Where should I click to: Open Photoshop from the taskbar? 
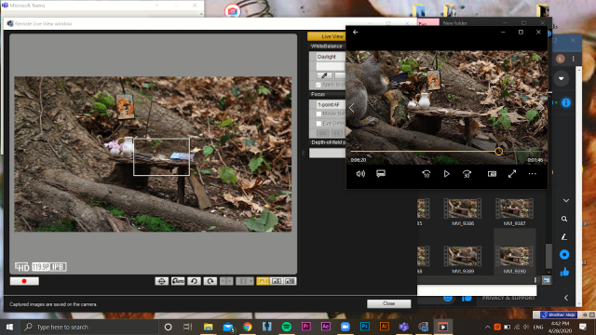tap(365, 327)
